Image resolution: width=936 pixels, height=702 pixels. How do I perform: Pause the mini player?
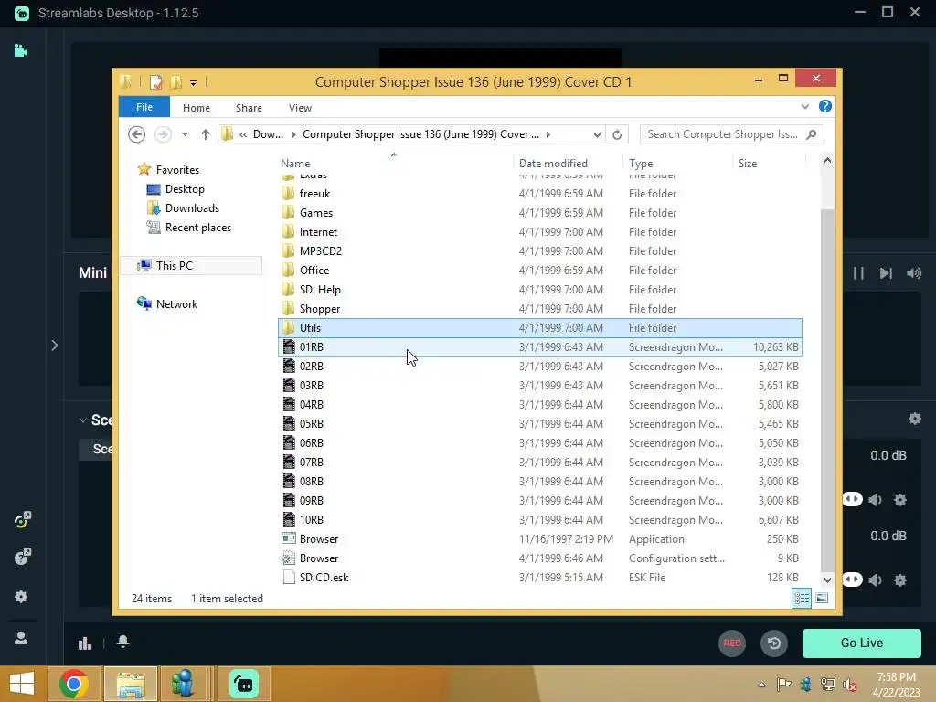(858, 272)
